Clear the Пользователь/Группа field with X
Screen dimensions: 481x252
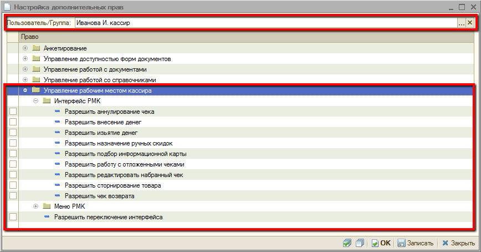click(x=470, y=23)
